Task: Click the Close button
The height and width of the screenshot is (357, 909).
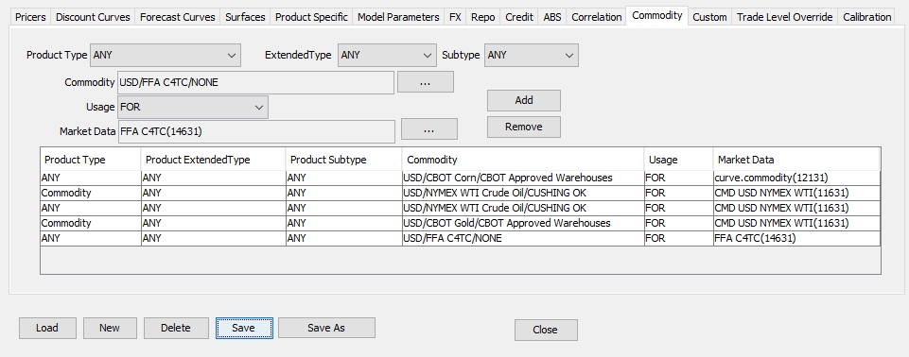Action: (546, 330)
